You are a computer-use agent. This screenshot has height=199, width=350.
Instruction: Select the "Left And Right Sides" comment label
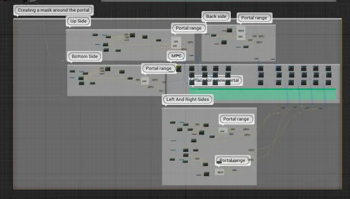pos(188,99)
